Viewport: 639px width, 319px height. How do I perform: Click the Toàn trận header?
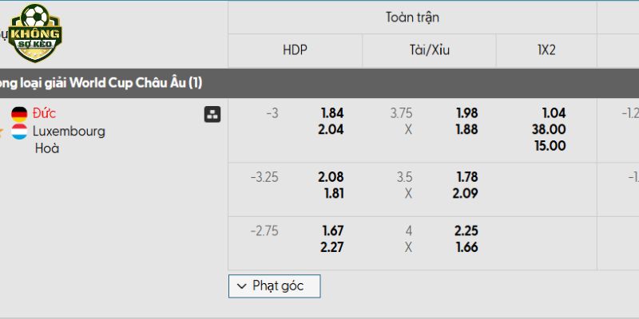(412, 17)
